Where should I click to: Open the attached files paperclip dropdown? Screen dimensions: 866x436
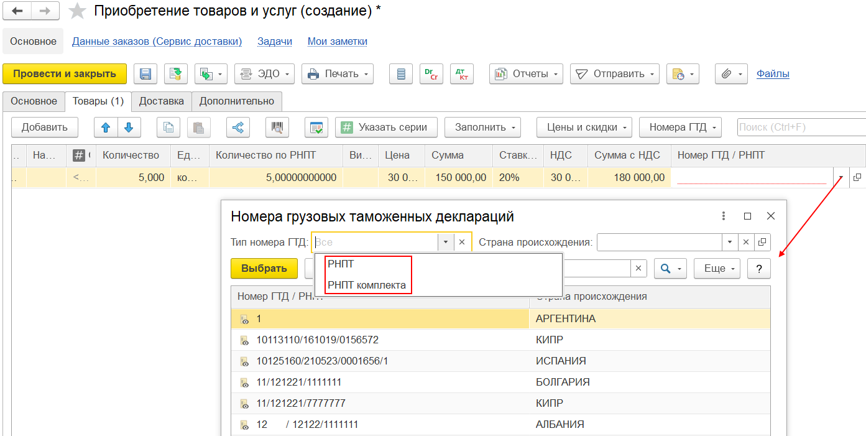(731, 74)
